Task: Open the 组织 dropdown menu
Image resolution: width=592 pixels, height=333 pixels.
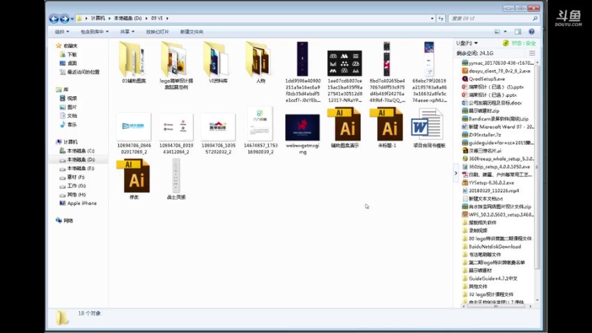Action: point(62,31)
